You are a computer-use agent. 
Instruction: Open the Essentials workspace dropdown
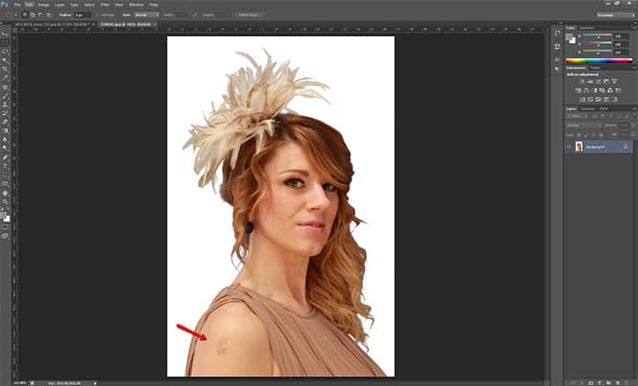pos(615,15)
